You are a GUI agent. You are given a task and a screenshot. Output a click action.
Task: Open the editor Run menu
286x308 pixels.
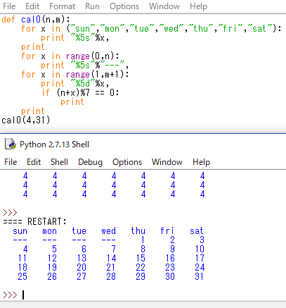[x=92, y=6]
